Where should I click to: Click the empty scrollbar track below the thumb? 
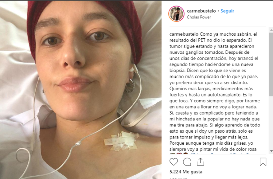[x=271, y=122]
